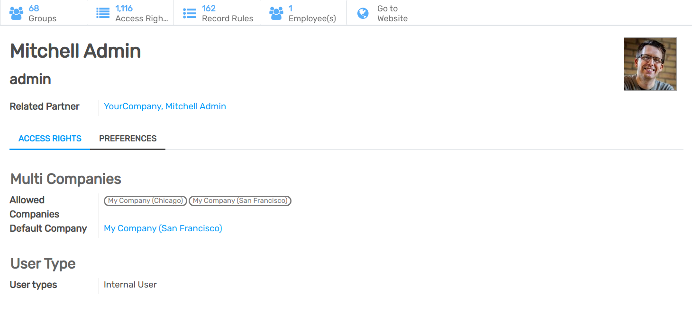This screenshot has height=314, width=692.
Task: Open the 1 Employee(s) stat button
Action: click(x=310, y=13)
